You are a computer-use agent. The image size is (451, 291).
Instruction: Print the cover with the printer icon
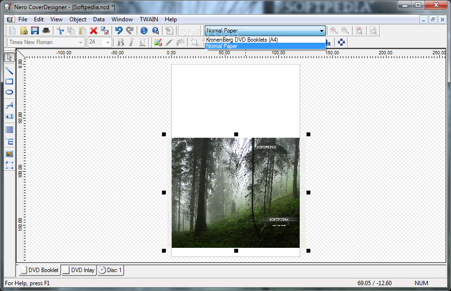point(46,31)
